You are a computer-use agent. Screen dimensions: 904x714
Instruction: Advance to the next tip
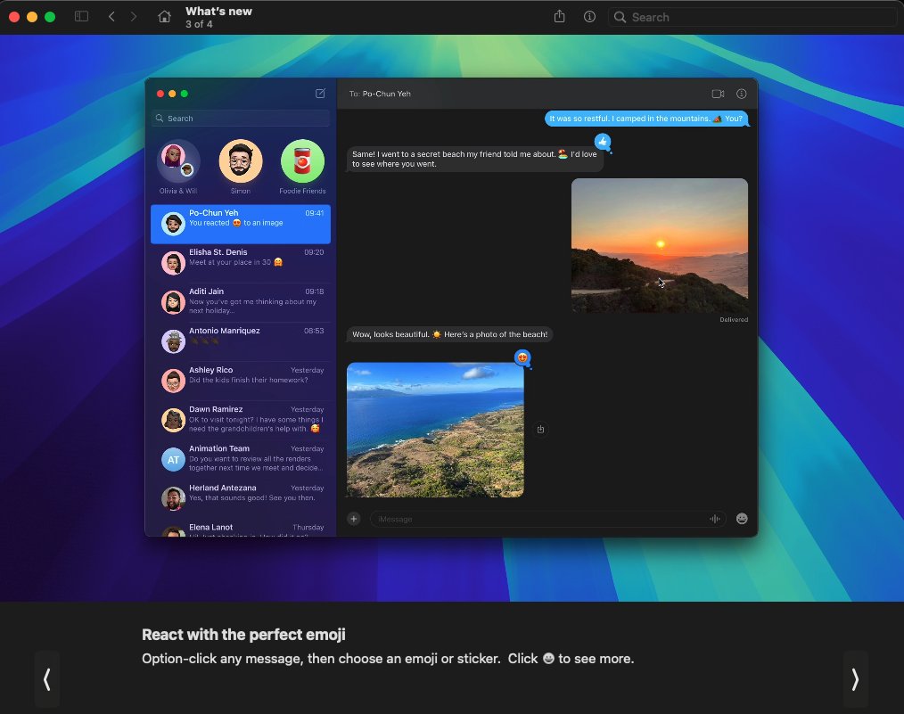856,679
